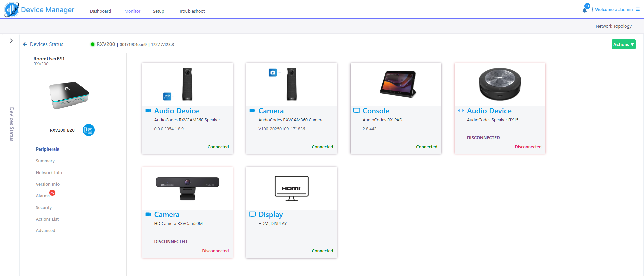Click version 'V100-20250109-171836' text

point(282,129)
